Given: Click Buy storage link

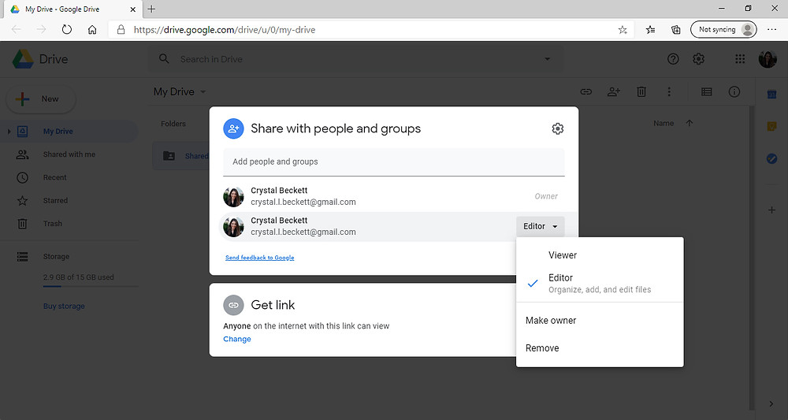Looking at the screenshot, I should click(x=64, y=307).
